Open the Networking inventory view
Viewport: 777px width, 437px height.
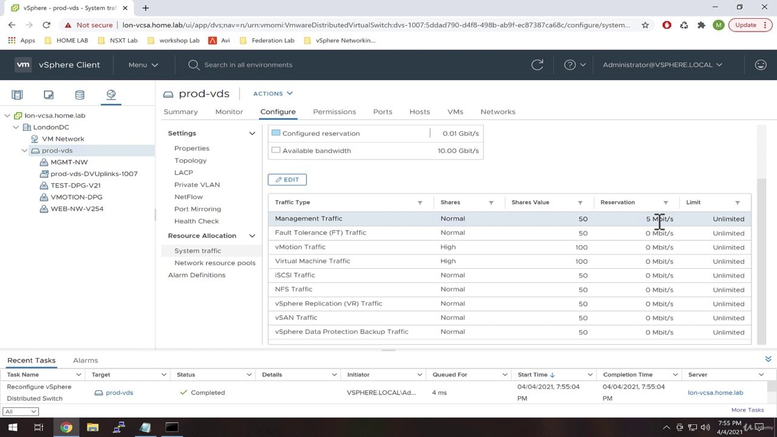point(111,95)
